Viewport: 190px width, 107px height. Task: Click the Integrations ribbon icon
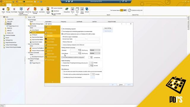point(67,10)
